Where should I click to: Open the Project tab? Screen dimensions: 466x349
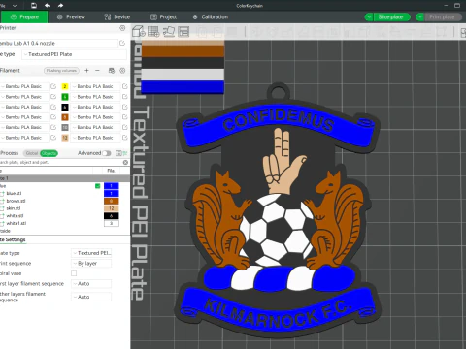coord(163,17)
